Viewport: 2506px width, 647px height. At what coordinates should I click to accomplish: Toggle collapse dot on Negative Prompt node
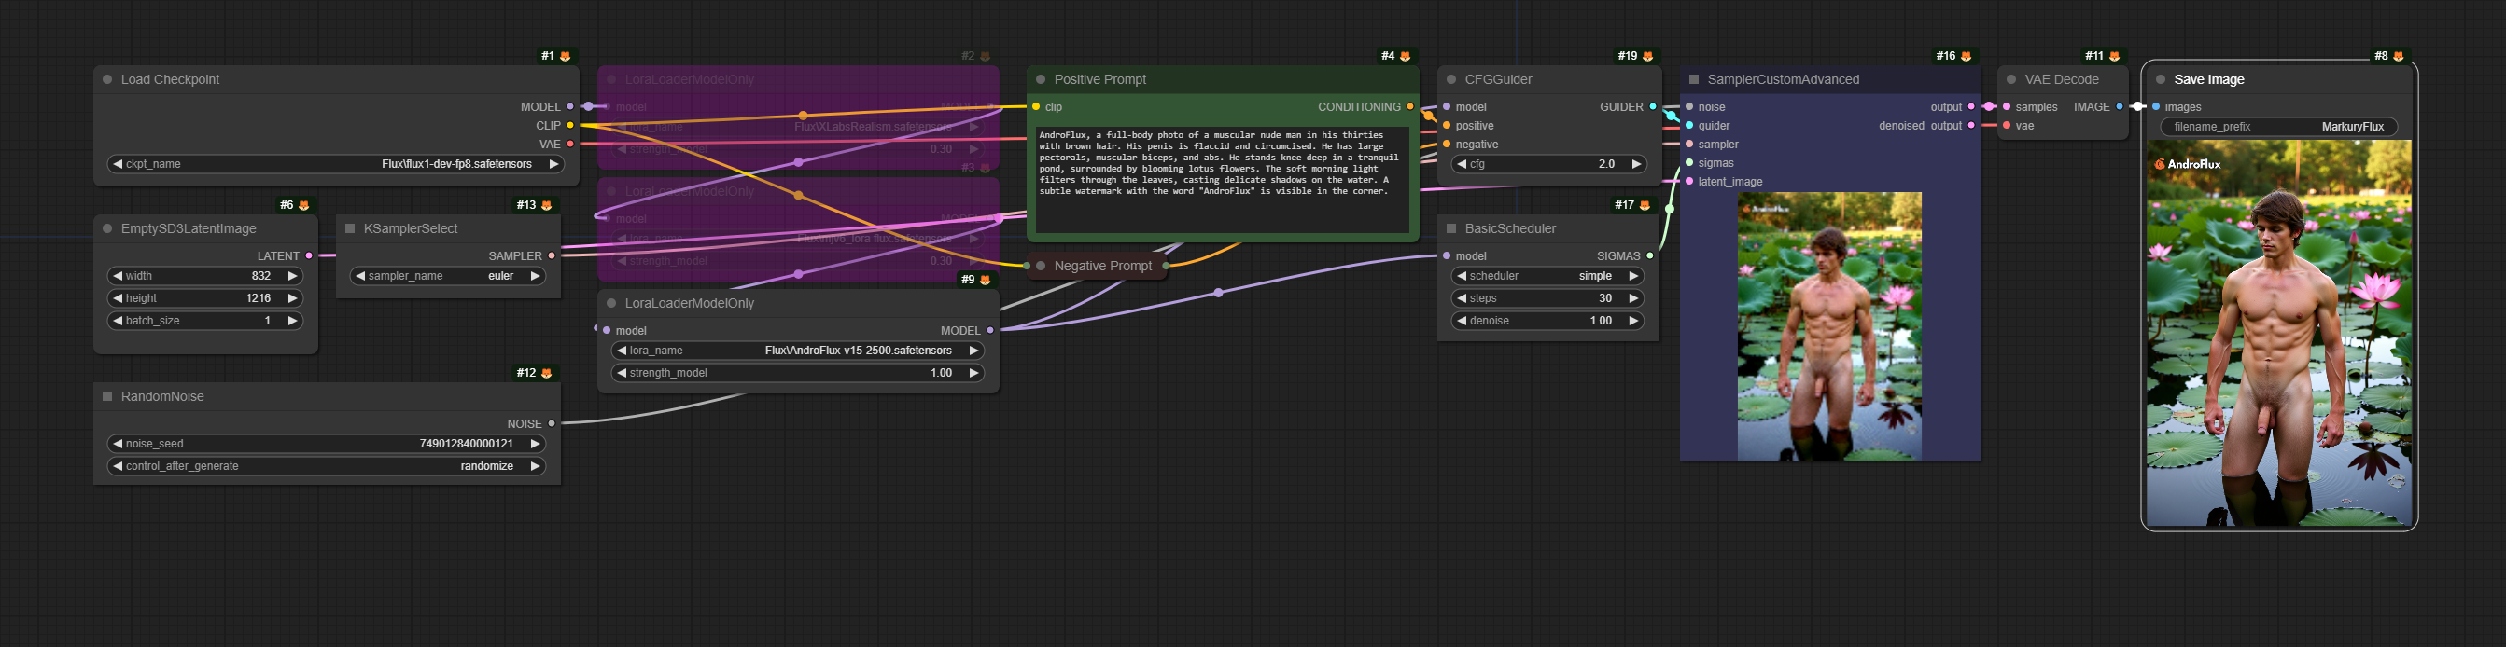pyautogui.click(x=1041, y=267)
